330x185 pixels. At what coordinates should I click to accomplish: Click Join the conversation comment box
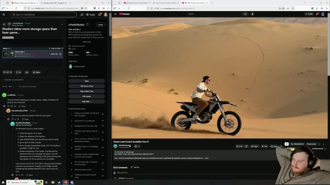[32, 80]
